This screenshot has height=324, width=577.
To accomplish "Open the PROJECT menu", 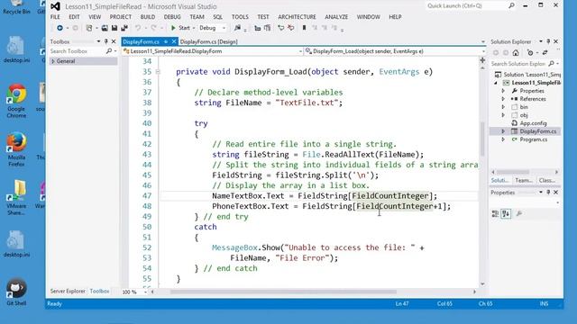I will pos(120,17).
